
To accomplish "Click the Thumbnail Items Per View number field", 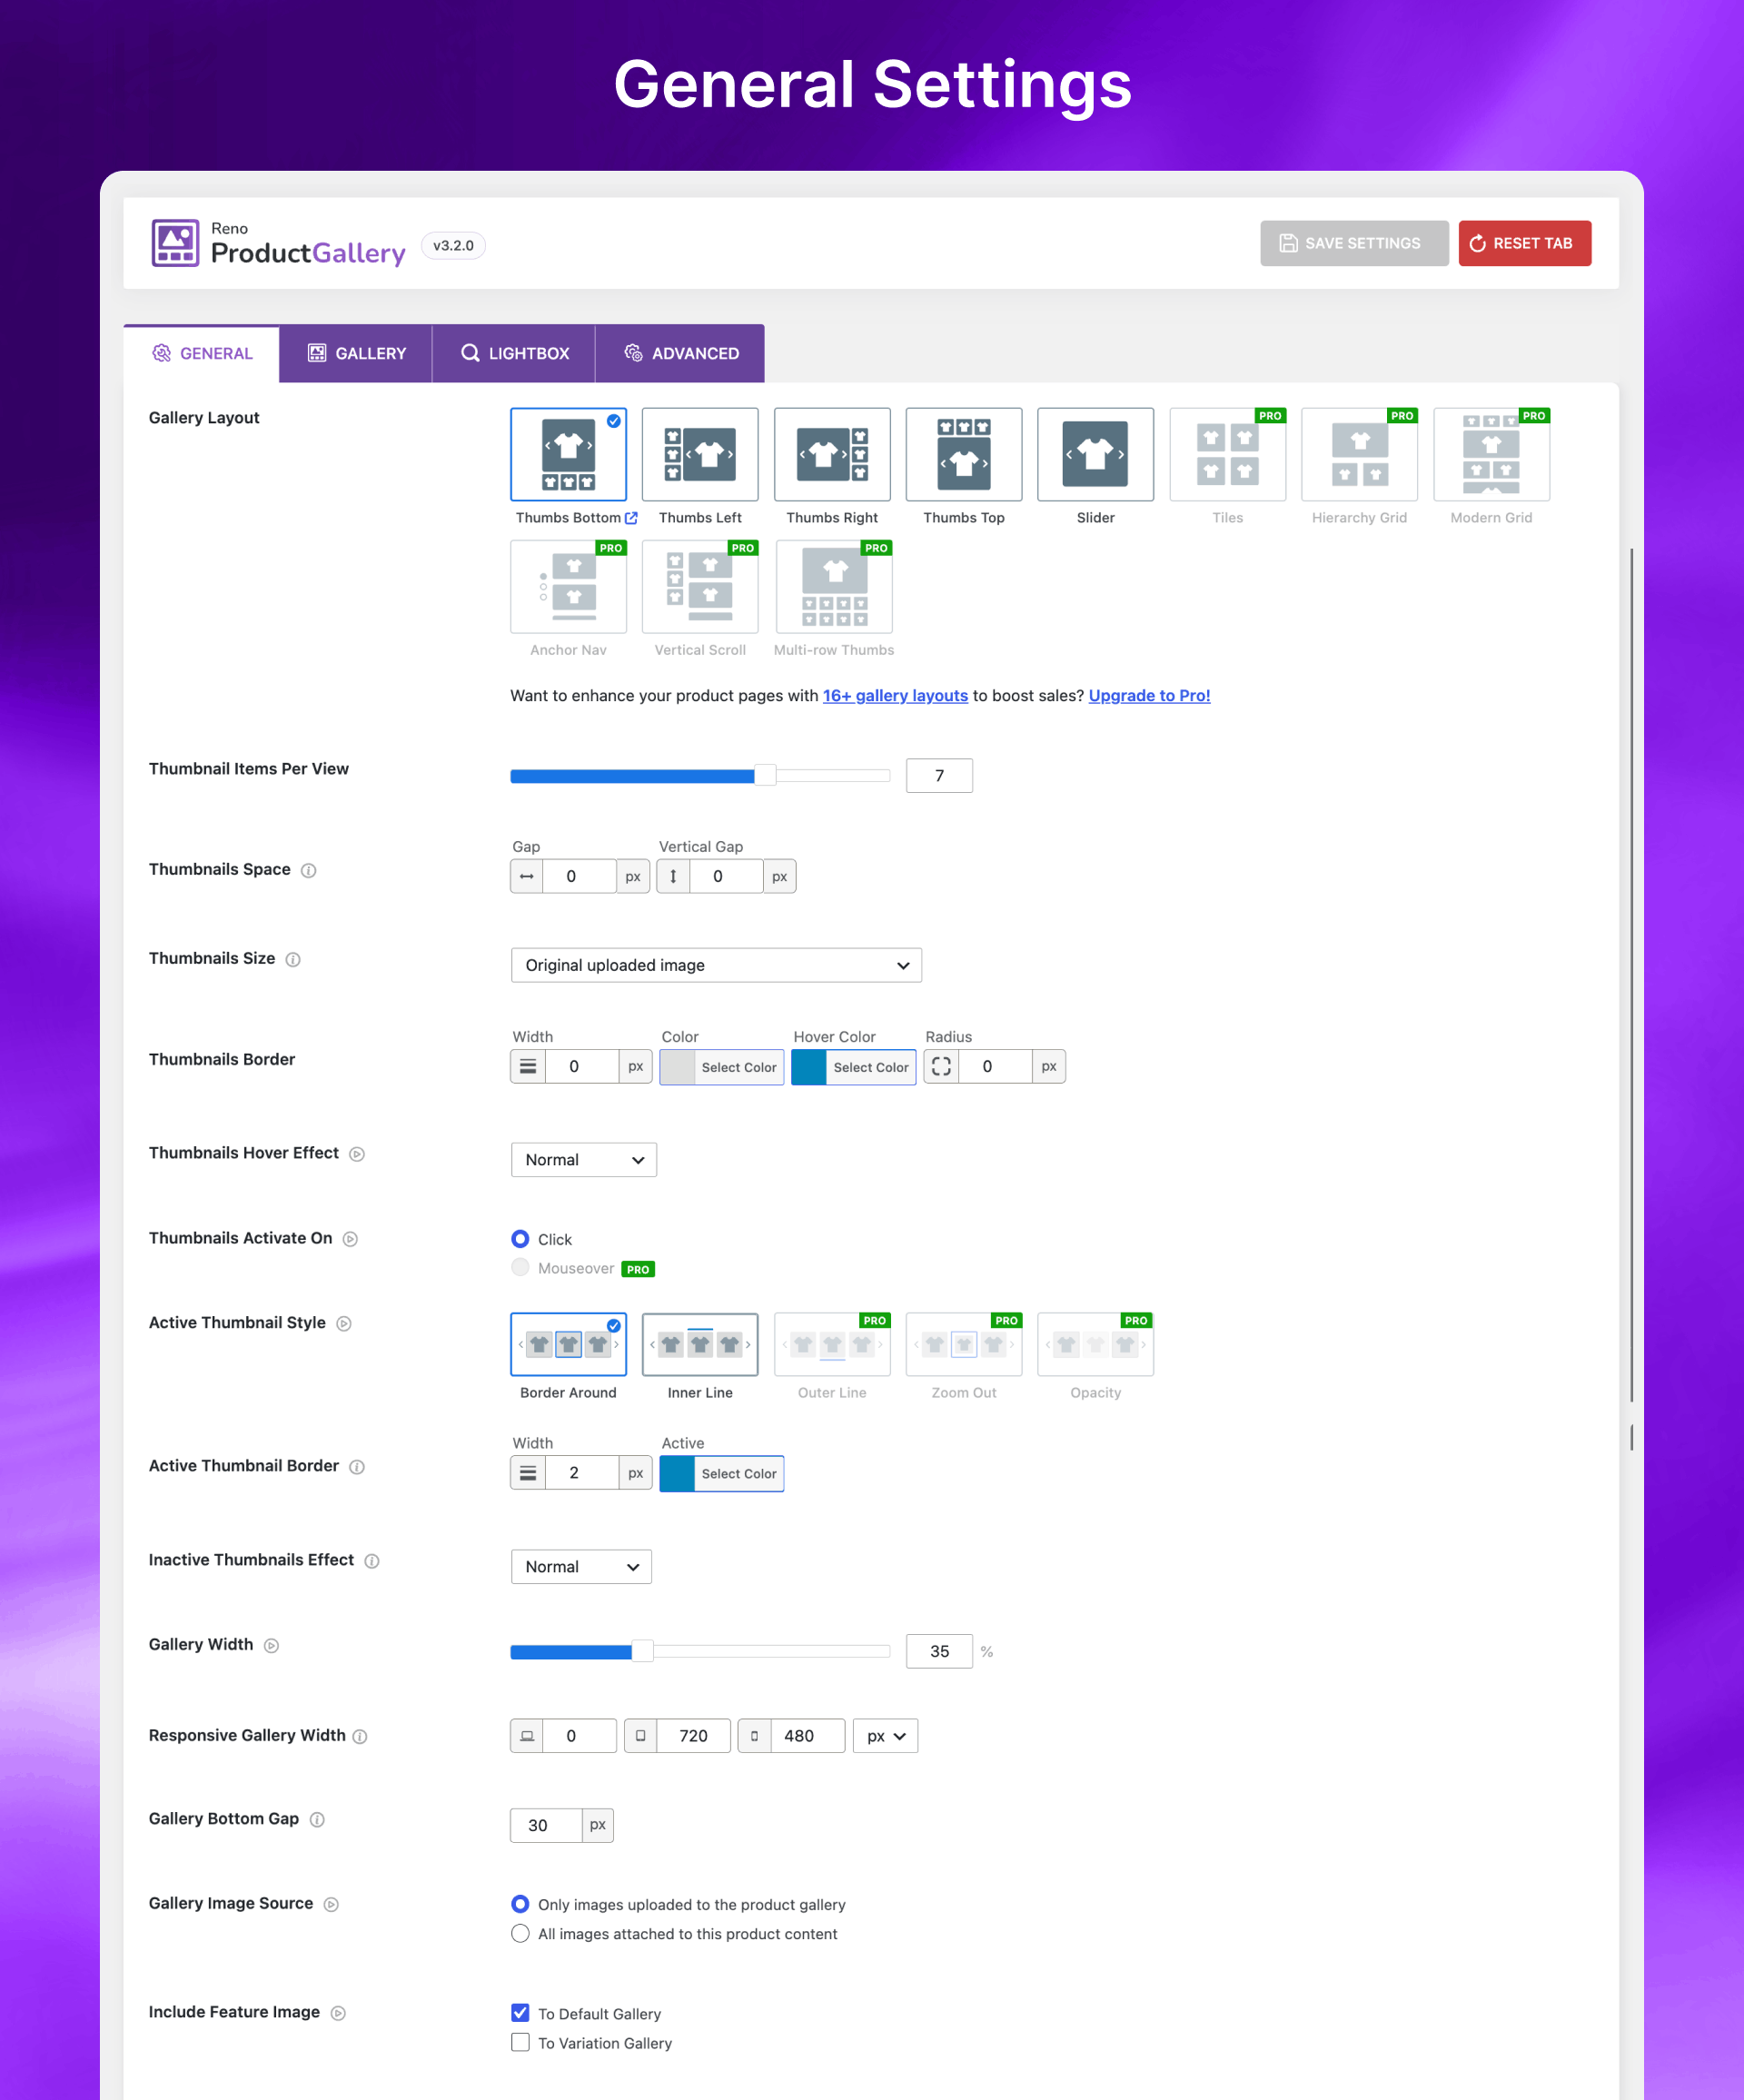I will (939, 776).
